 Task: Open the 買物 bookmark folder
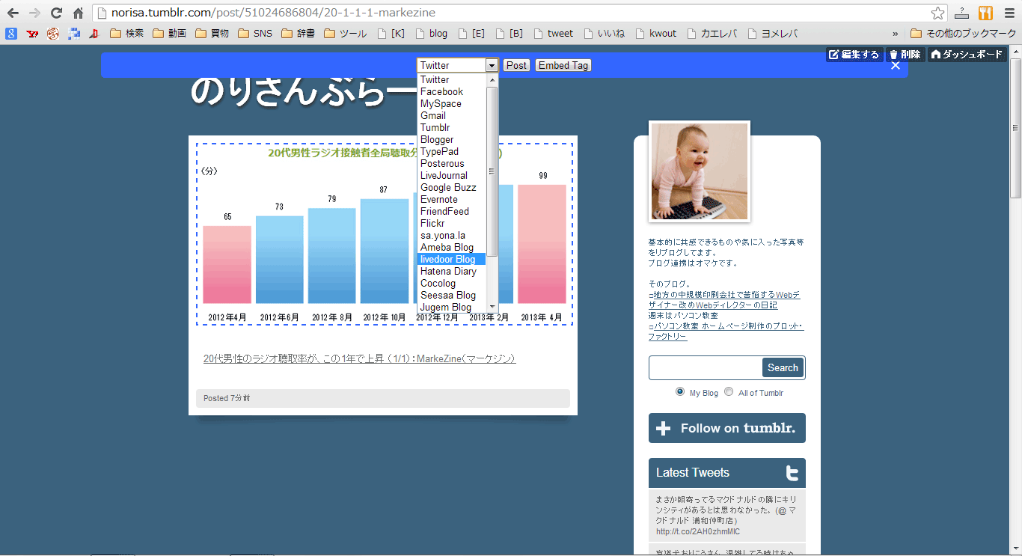[x=212, y=33]
